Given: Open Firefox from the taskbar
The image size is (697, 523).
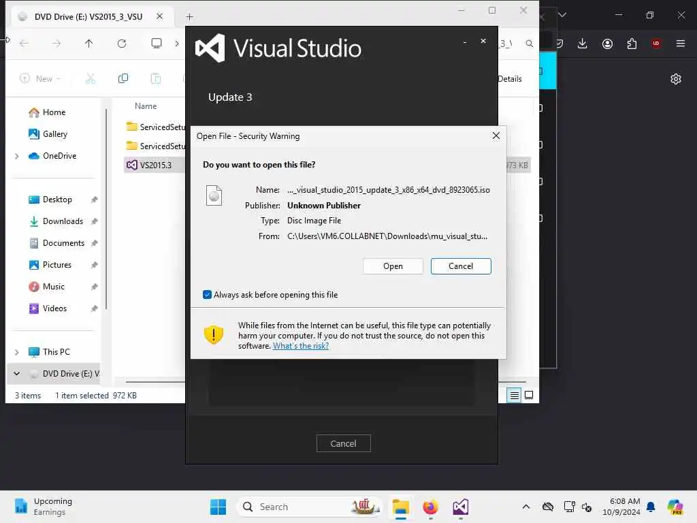Looking at the screenshot, I should pyautogui.click(x=430, y=507).
